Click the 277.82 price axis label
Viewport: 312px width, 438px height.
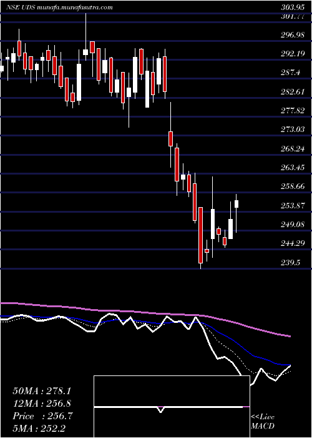(293, 111)
